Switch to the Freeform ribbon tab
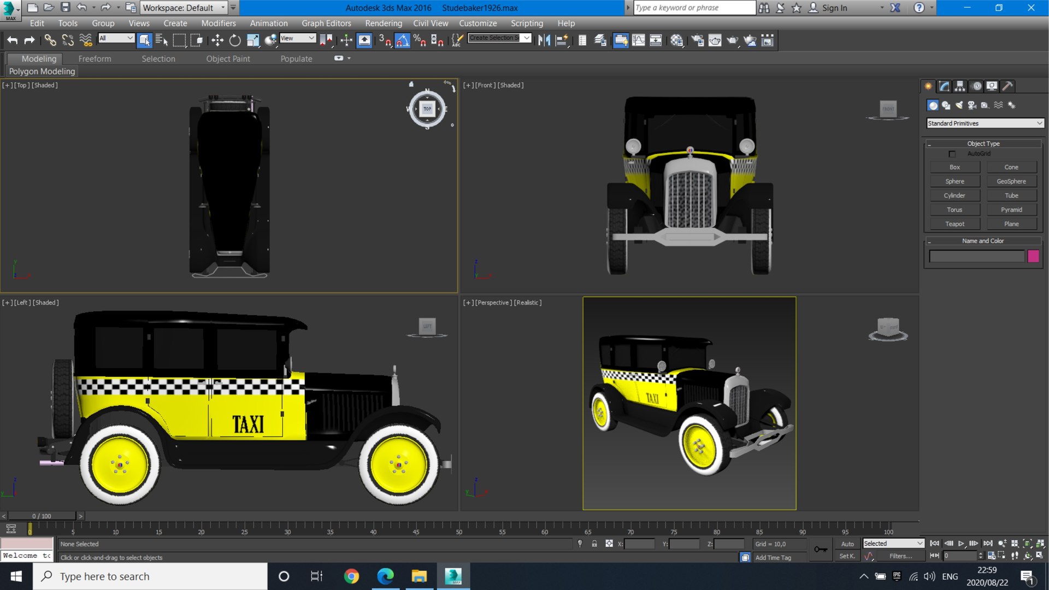This screenshot has width=1049, height=590. point(95,58)
